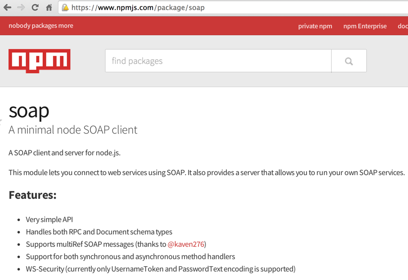Click the A SOAP client and server sentence

[x=64, y=153]
